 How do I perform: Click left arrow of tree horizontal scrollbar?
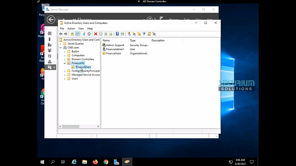tap(60, 127)
